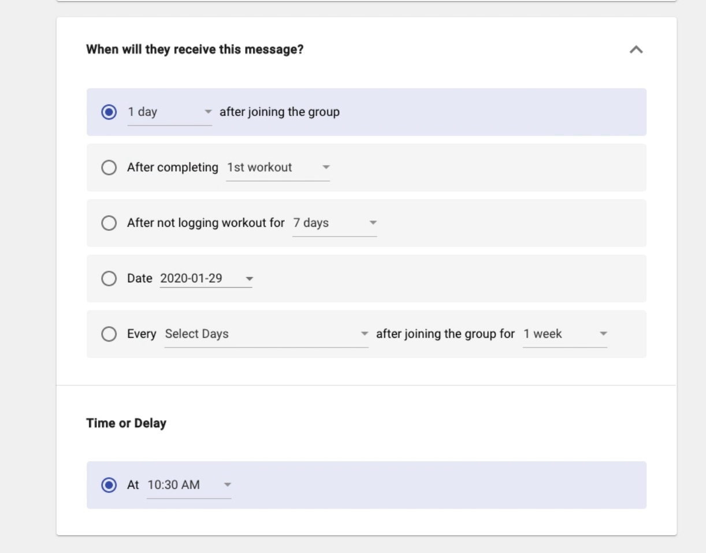706x553 pixels.
Task: Collapse the 'When will they receive this message?' section
Action: point(636,50)
